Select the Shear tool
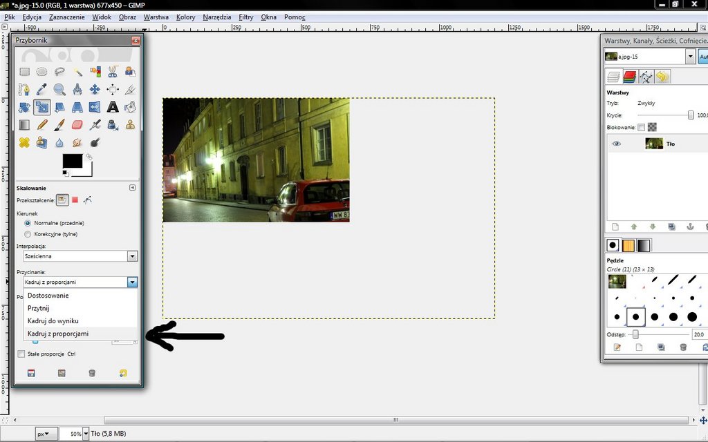 (59, 107)
